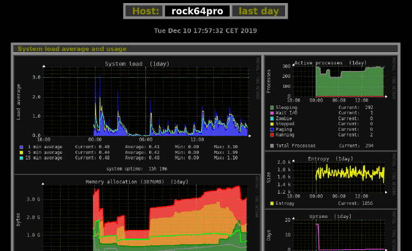Click the cyan 15 min average legend swatch
Image resolution: width=412 pixels, height=251 pixels.
coord(21,158)
